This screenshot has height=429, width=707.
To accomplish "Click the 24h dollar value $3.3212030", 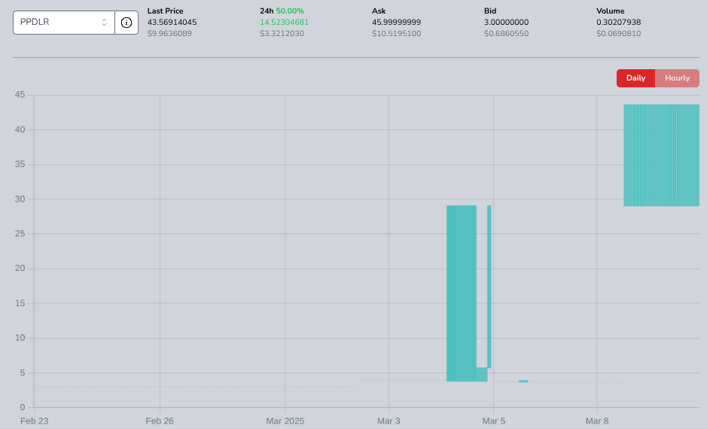I will tap(282, 33).
